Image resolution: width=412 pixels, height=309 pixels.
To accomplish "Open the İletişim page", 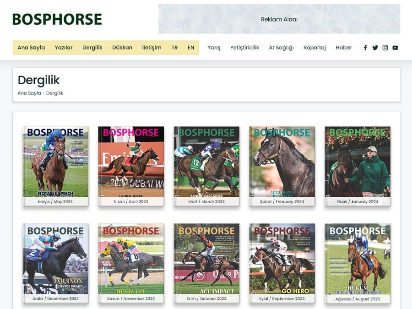I will pyautogui.click(x=151, y=47).
